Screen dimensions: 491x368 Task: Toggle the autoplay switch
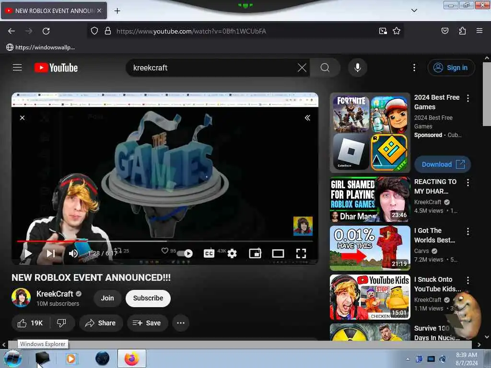185,253
